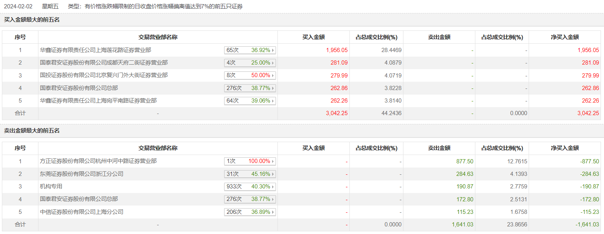Open 华鑫证券上海宛平南路证券营业部 link

98,101
